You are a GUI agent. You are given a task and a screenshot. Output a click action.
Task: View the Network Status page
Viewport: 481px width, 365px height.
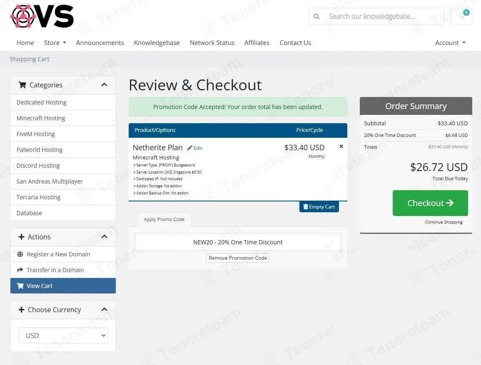212,43
